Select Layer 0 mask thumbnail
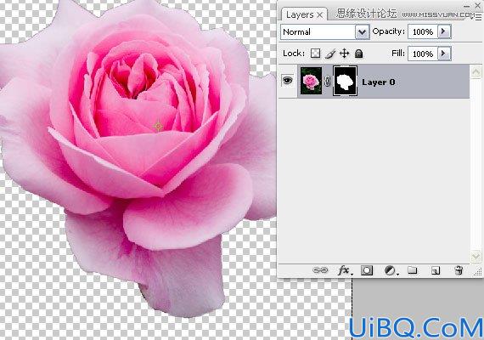Screen dimensions: 484x340 click(345, 81)
